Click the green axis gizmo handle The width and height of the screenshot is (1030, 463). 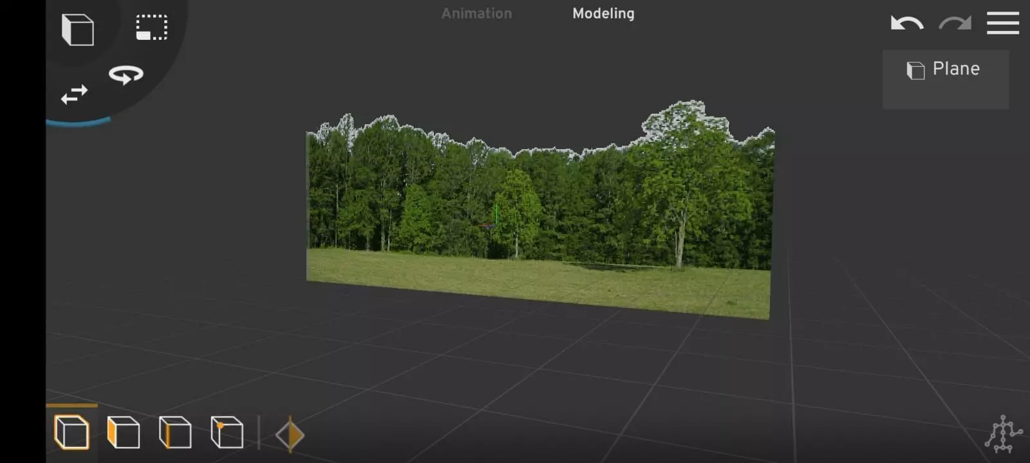(x=496, y=213)
